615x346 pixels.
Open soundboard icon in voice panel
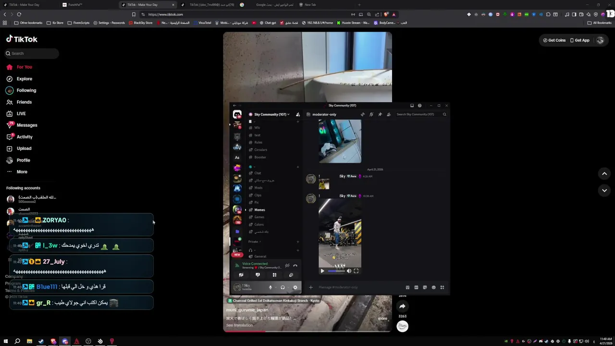point(291,275)
